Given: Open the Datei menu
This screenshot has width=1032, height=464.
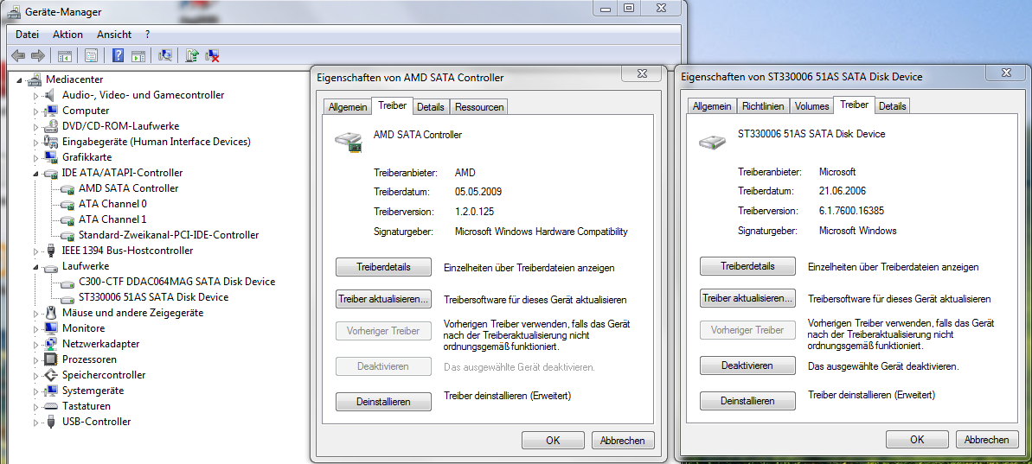Looking at the screenshot, I should [x=27, y=35].
